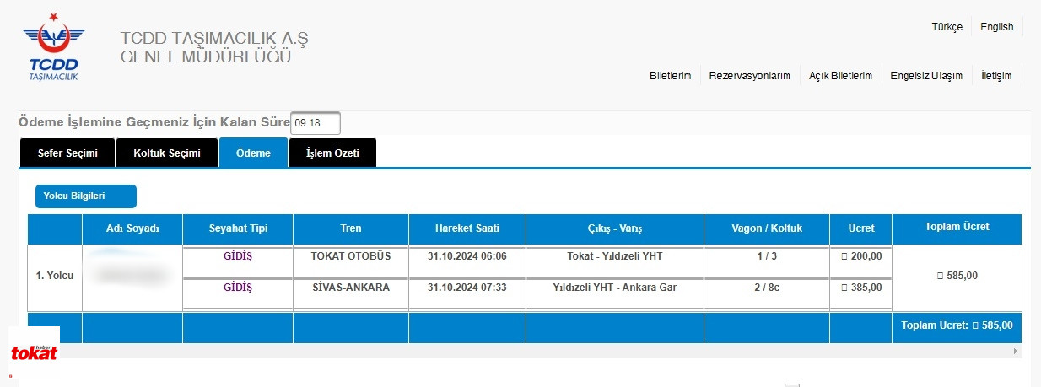Open the İletişim menu
The width and height of the screenshot is (1041, 387).
(x=996, y=76)
